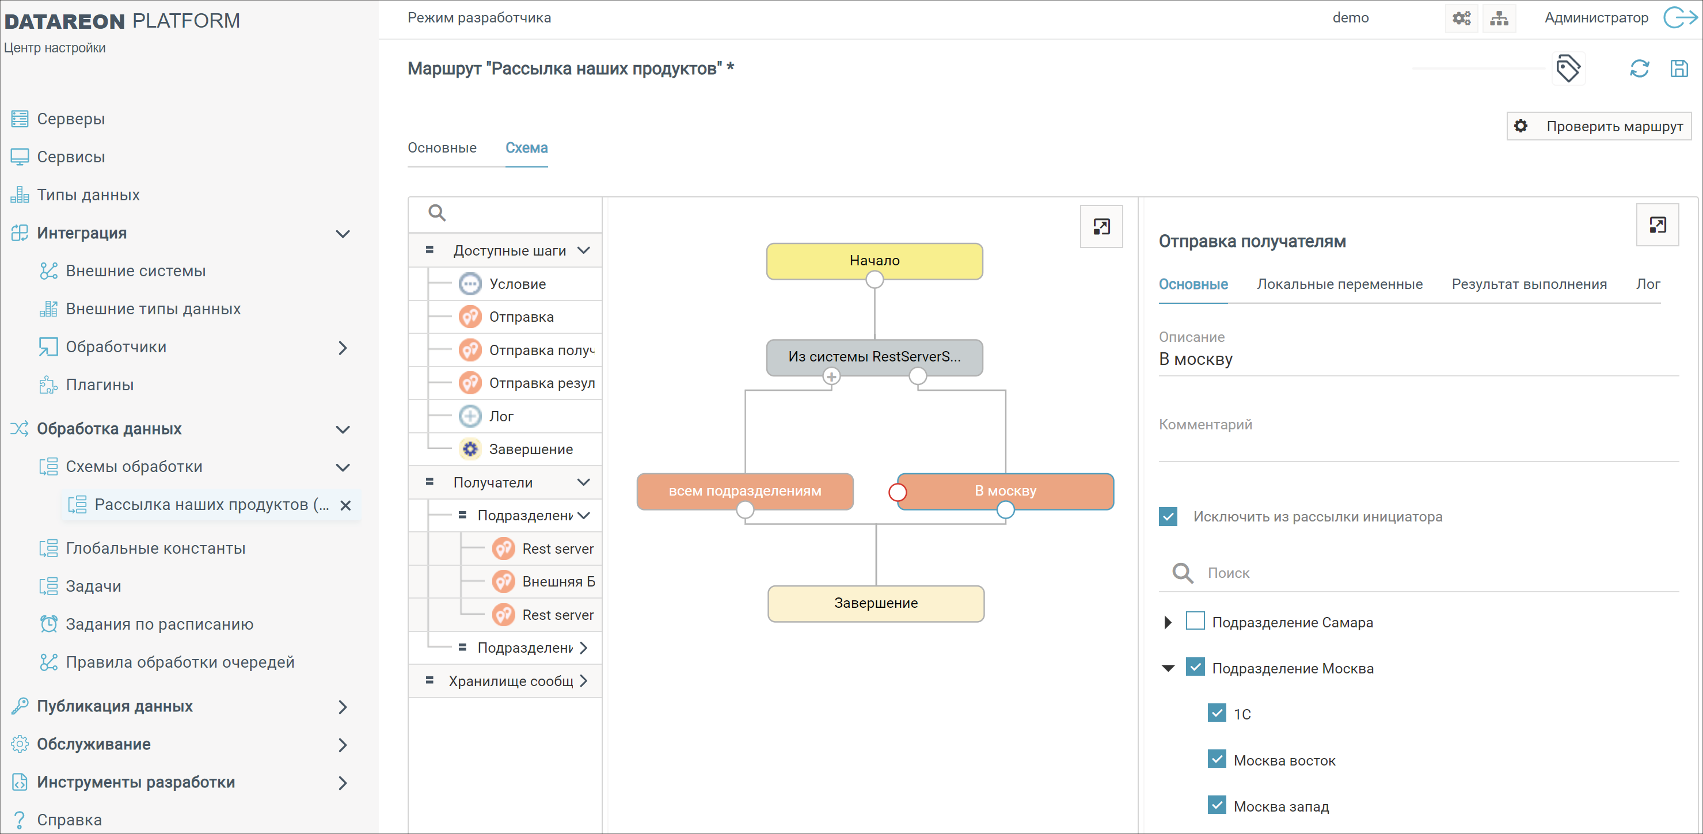Collapse the Доступные шаги section
This screenshot has width=1703, height=834.
point(583,250)
